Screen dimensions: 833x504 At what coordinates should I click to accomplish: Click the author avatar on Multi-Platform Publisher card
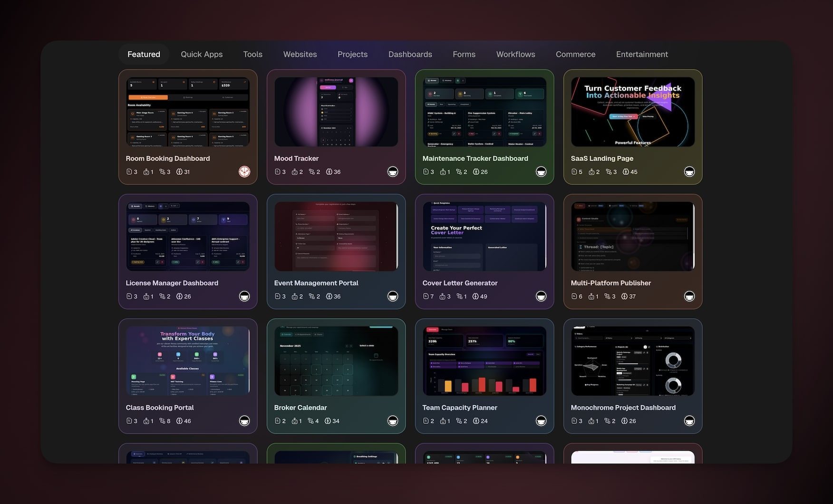click(689, 296)
